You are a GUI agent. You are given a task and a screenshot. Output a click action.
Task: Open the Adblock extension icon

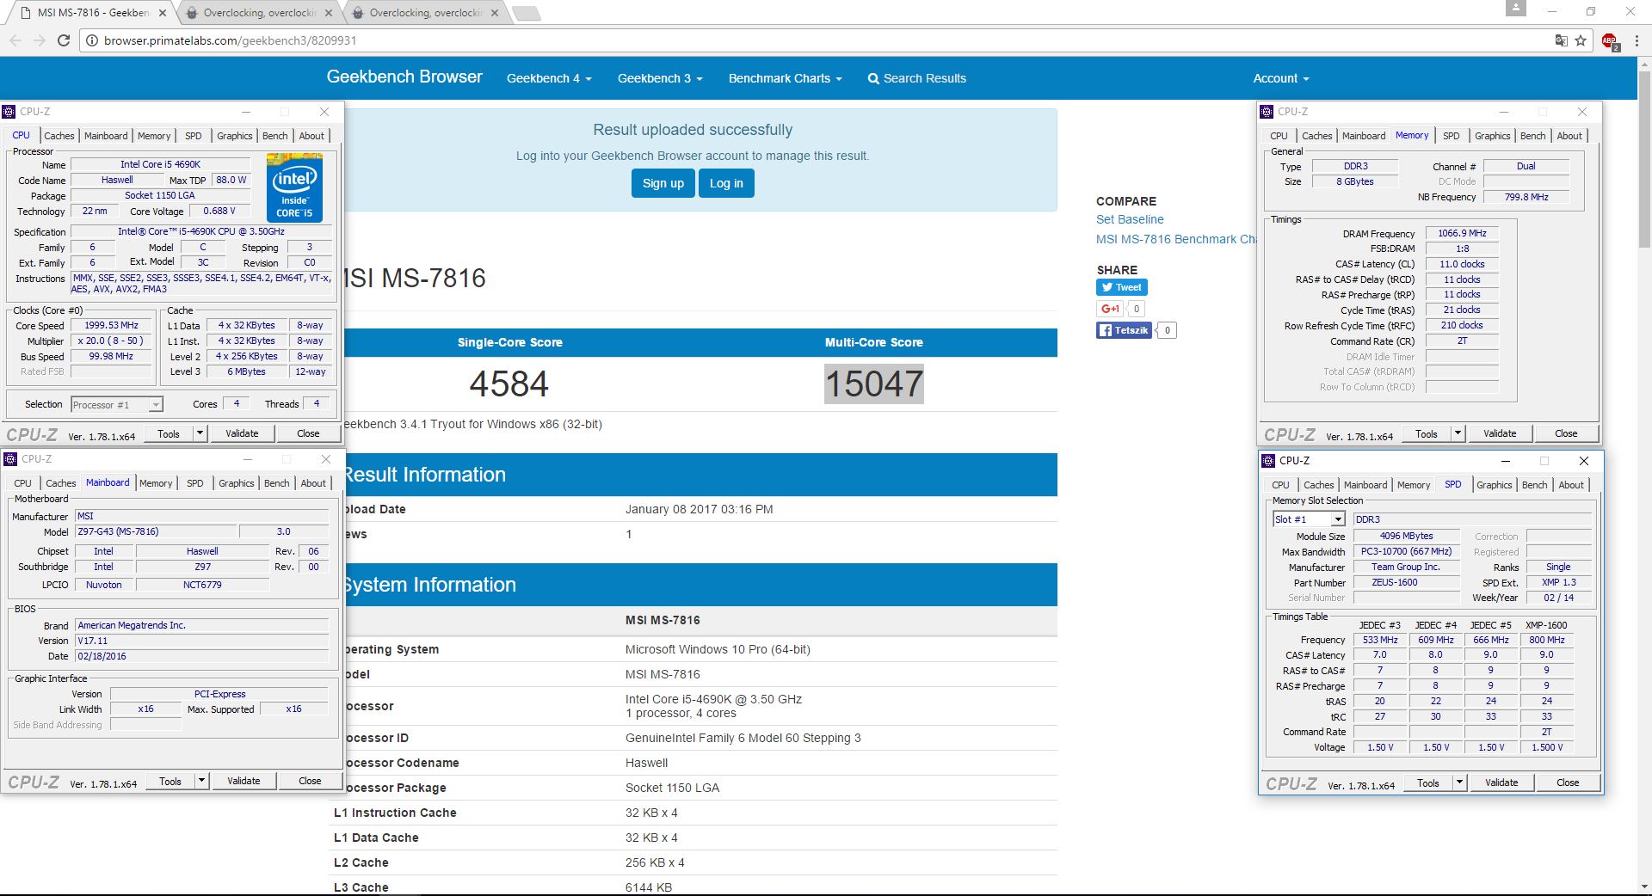click(x=1610, y=40)
